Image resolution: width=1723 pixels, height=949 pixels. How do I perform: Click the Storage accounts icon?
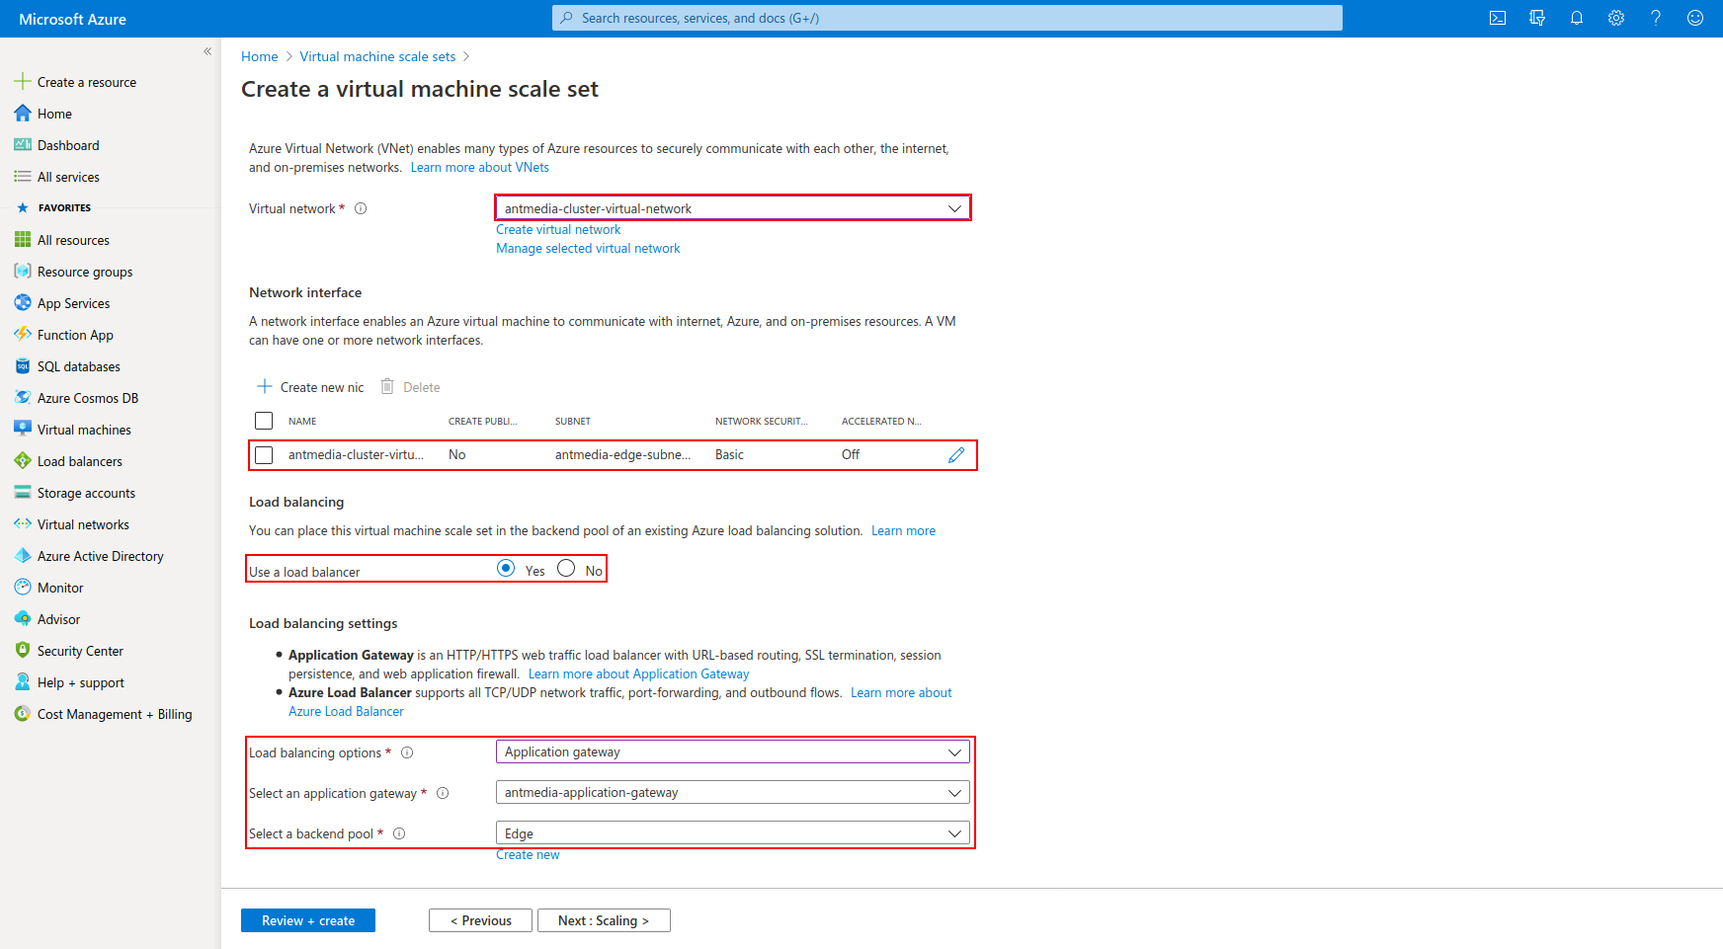(23, 493)
